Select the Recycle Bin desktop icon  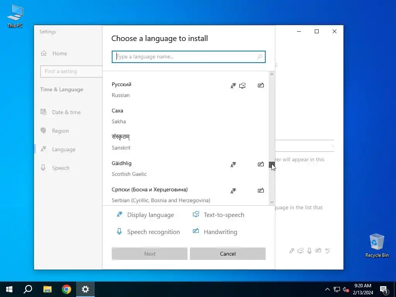pos(377,246)
